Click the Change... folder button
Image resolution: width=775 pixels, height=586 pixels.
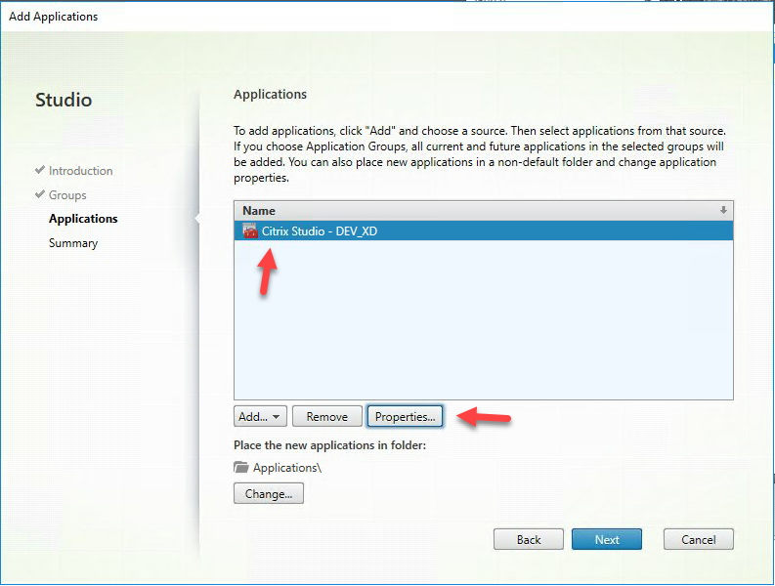tap(269, 493)
